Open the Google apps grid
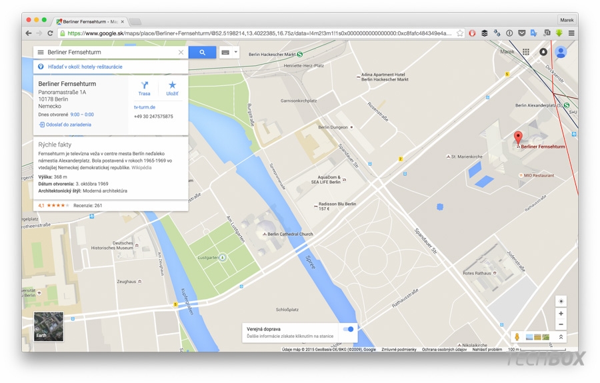600x383 pixels. (526, 51)
